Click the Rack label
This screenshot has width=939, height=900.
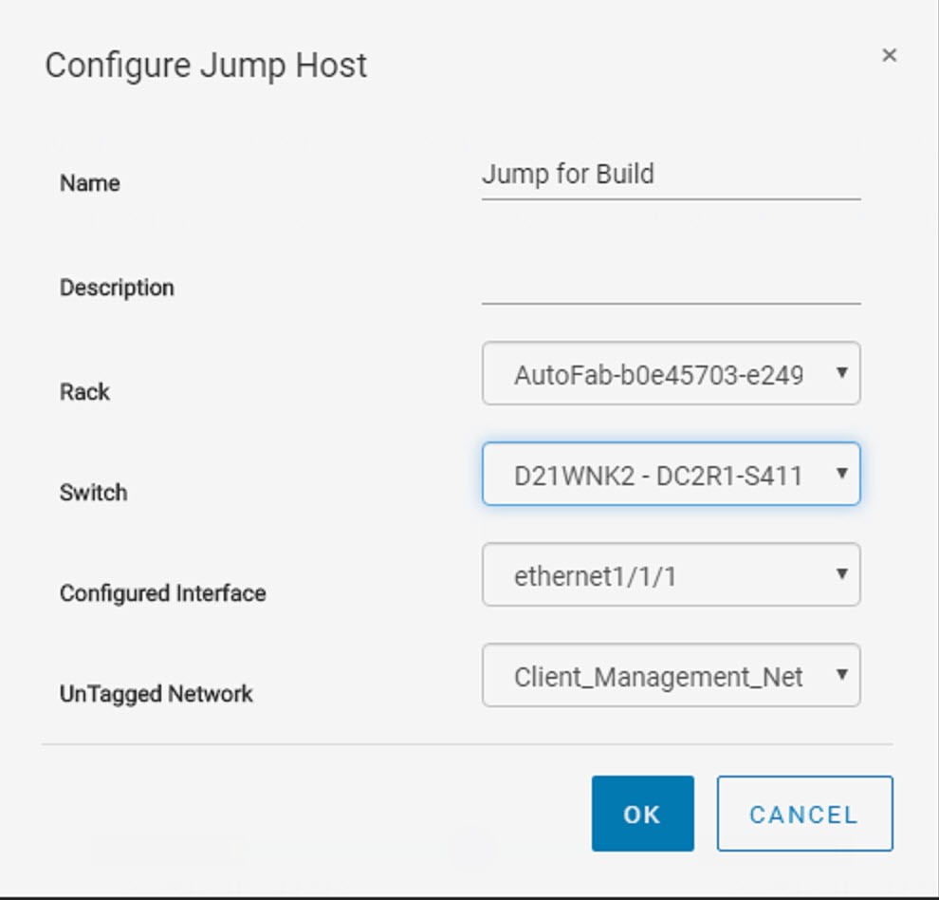[84, 392]
